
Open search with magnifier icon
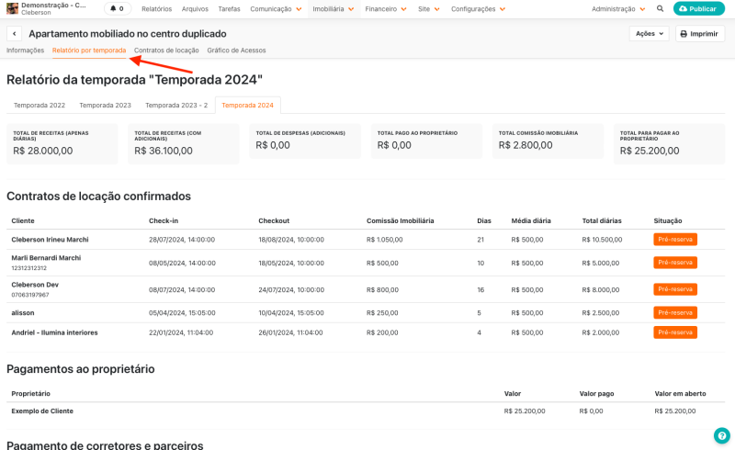tap(660, 8)
